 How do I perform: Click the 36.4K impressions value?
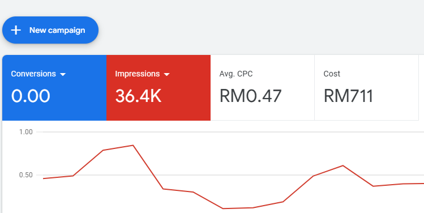tap(138, 96)
